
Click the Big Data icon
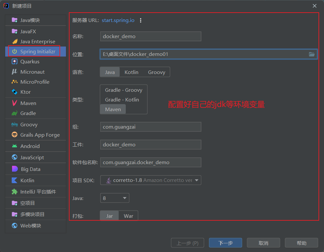pos(15,169)
